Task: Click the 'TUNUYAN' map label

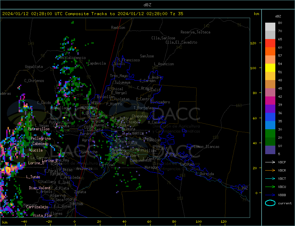Action: click(x=76, y=204)
